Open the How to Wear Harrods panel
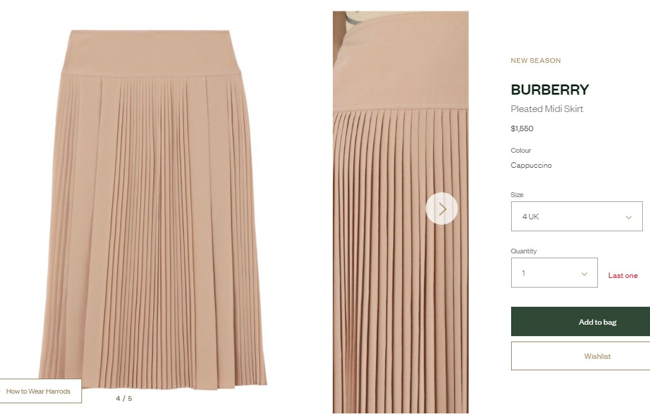The width and height of the screenshot is (650, 417). click(40, 391)
